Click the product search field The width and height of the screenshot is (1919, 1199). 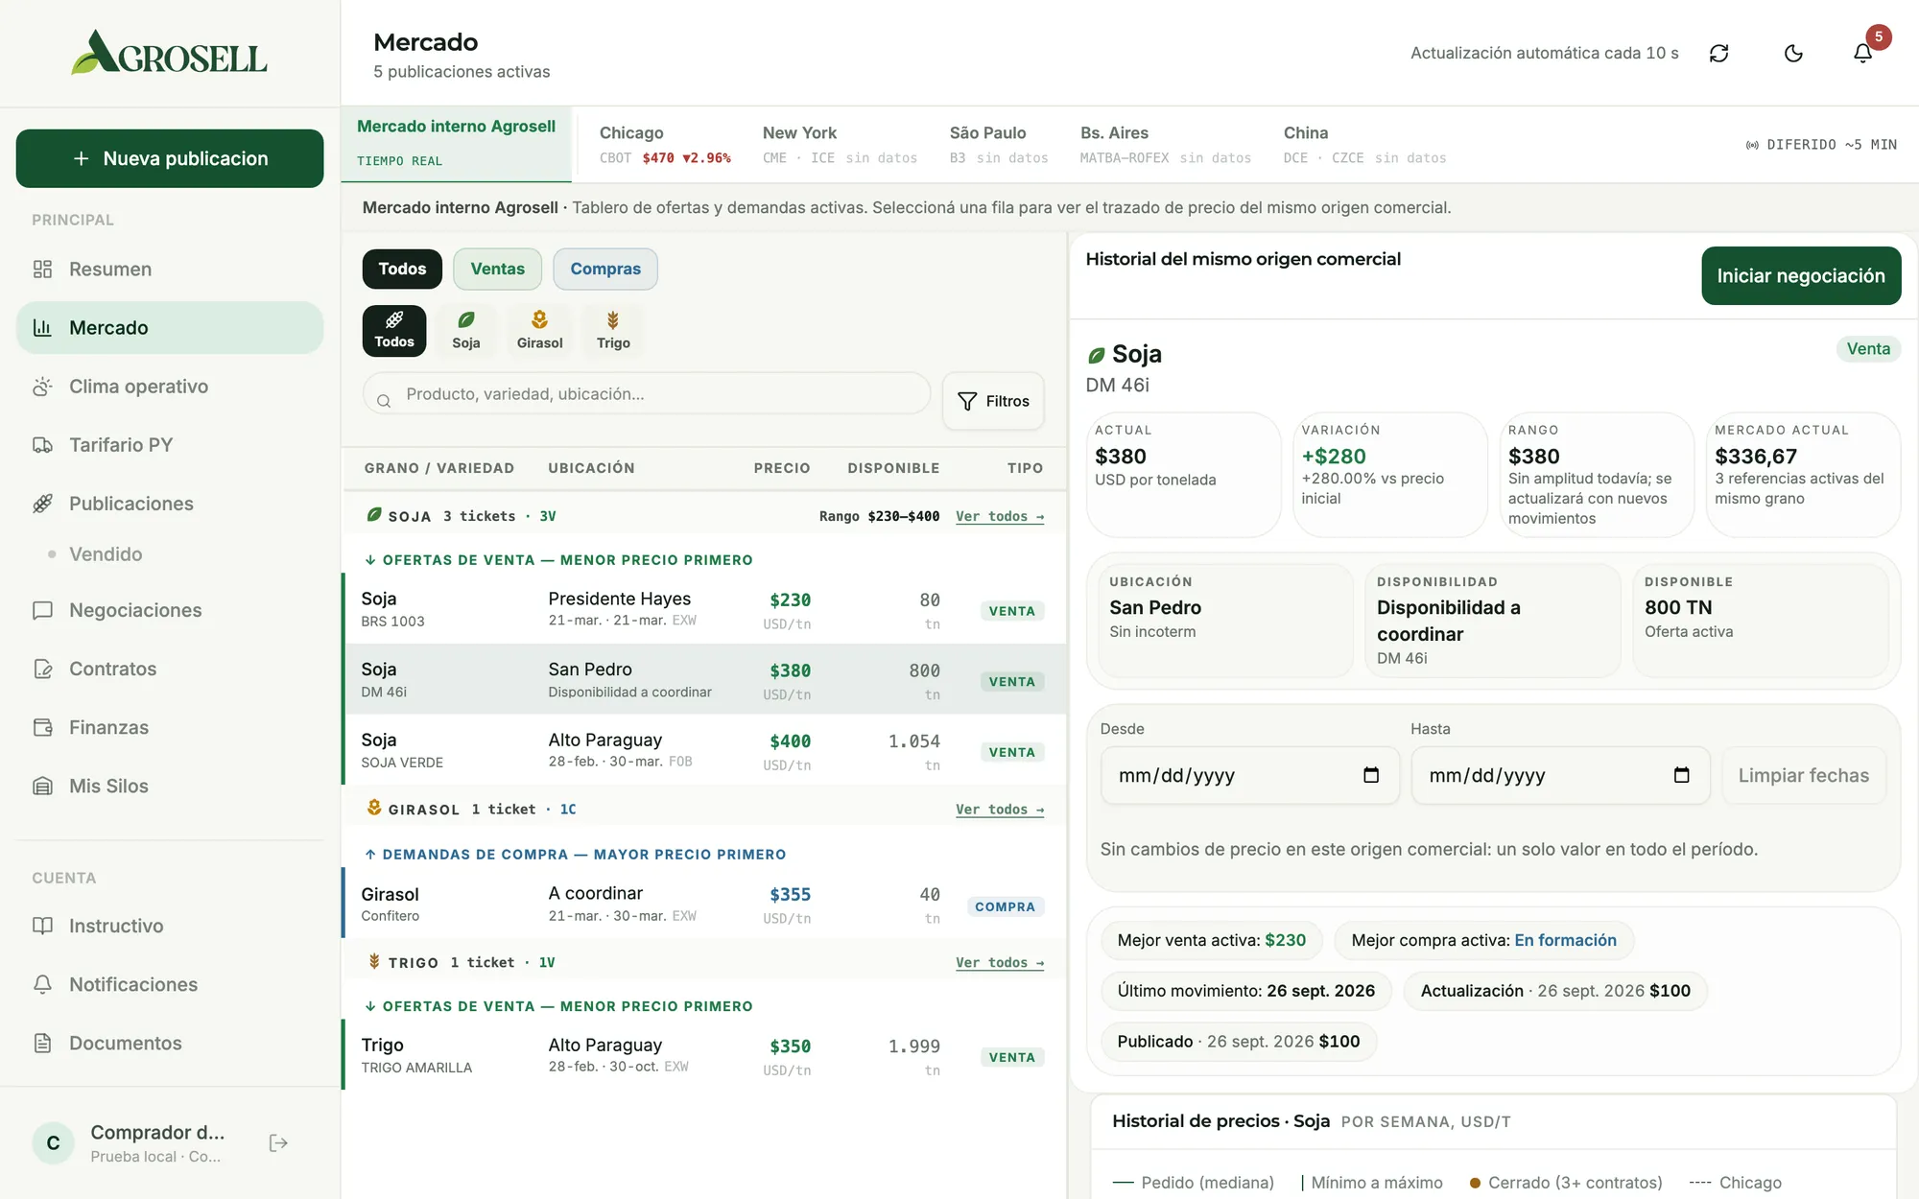647,394
